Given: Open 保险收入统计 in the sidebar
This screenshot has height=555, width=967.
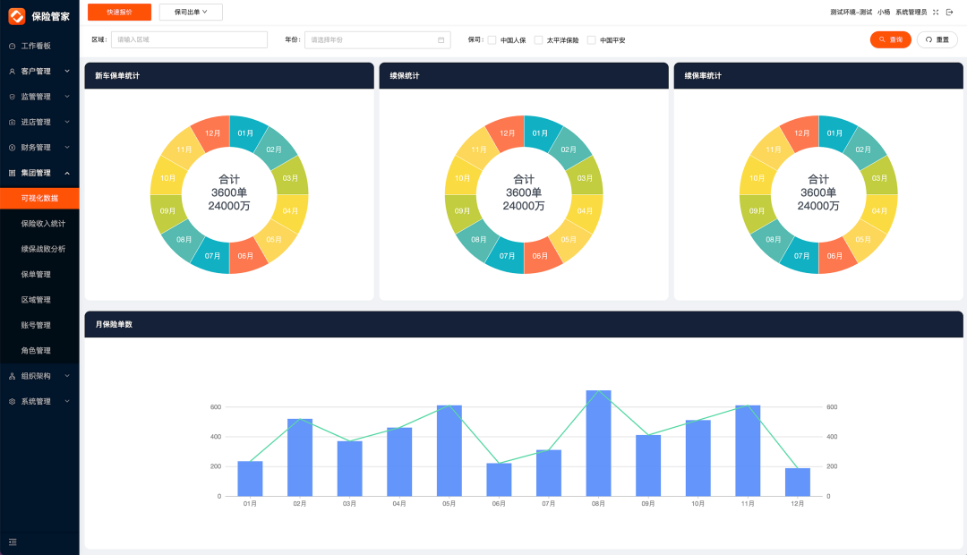Looking at the screenshot, I should click(x=43, y=223).
